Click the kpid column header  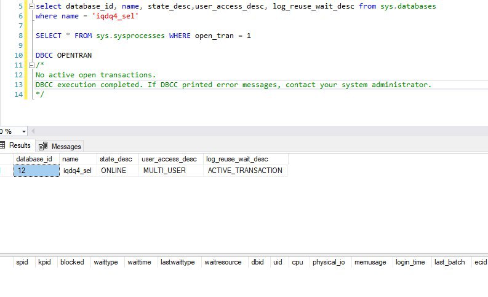point(46,262)
